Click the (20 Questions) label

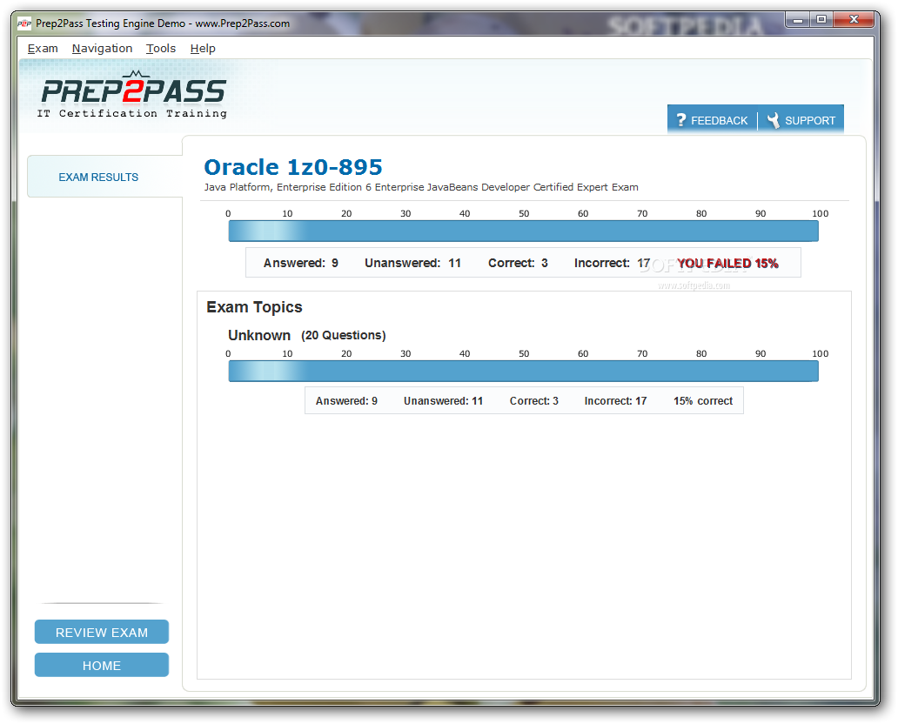[344, 335]
